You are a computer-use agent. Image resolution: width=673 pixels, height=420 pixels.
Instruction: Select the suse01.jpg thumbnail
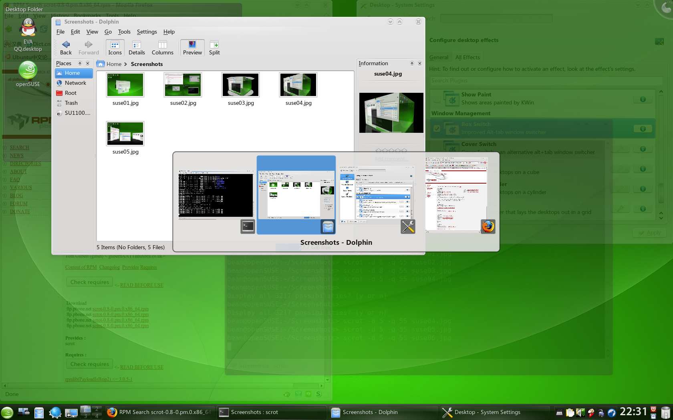125,85
